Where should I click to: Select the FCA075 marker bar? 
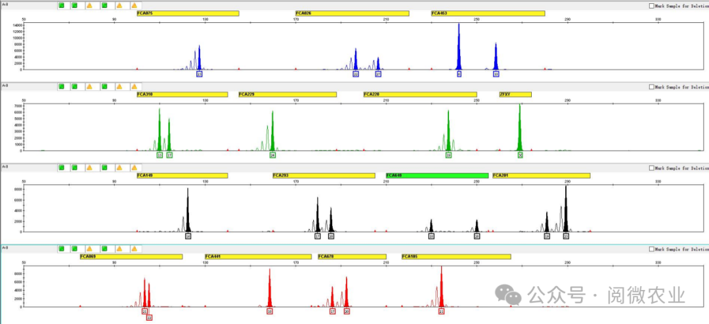pyautogui.click(x=188, y=13)
